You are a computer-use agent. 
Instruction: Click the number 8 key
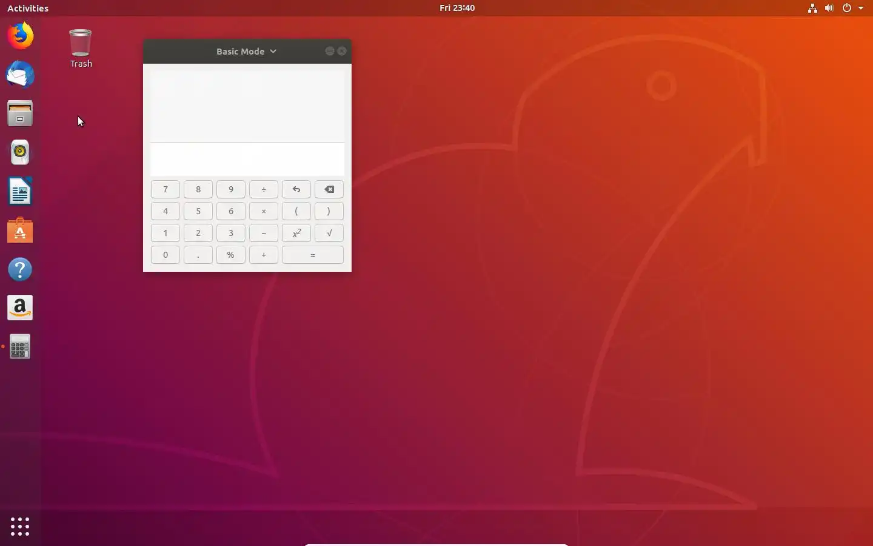click(x=198, y=189)
